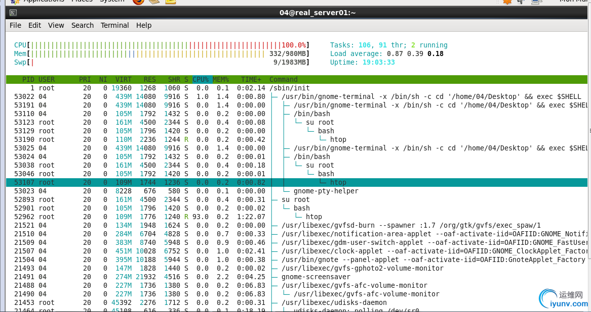Select su root row with PID 53038

click(297, 166)
